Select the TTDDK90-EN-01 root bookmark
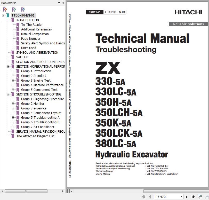 pos(23,15)
